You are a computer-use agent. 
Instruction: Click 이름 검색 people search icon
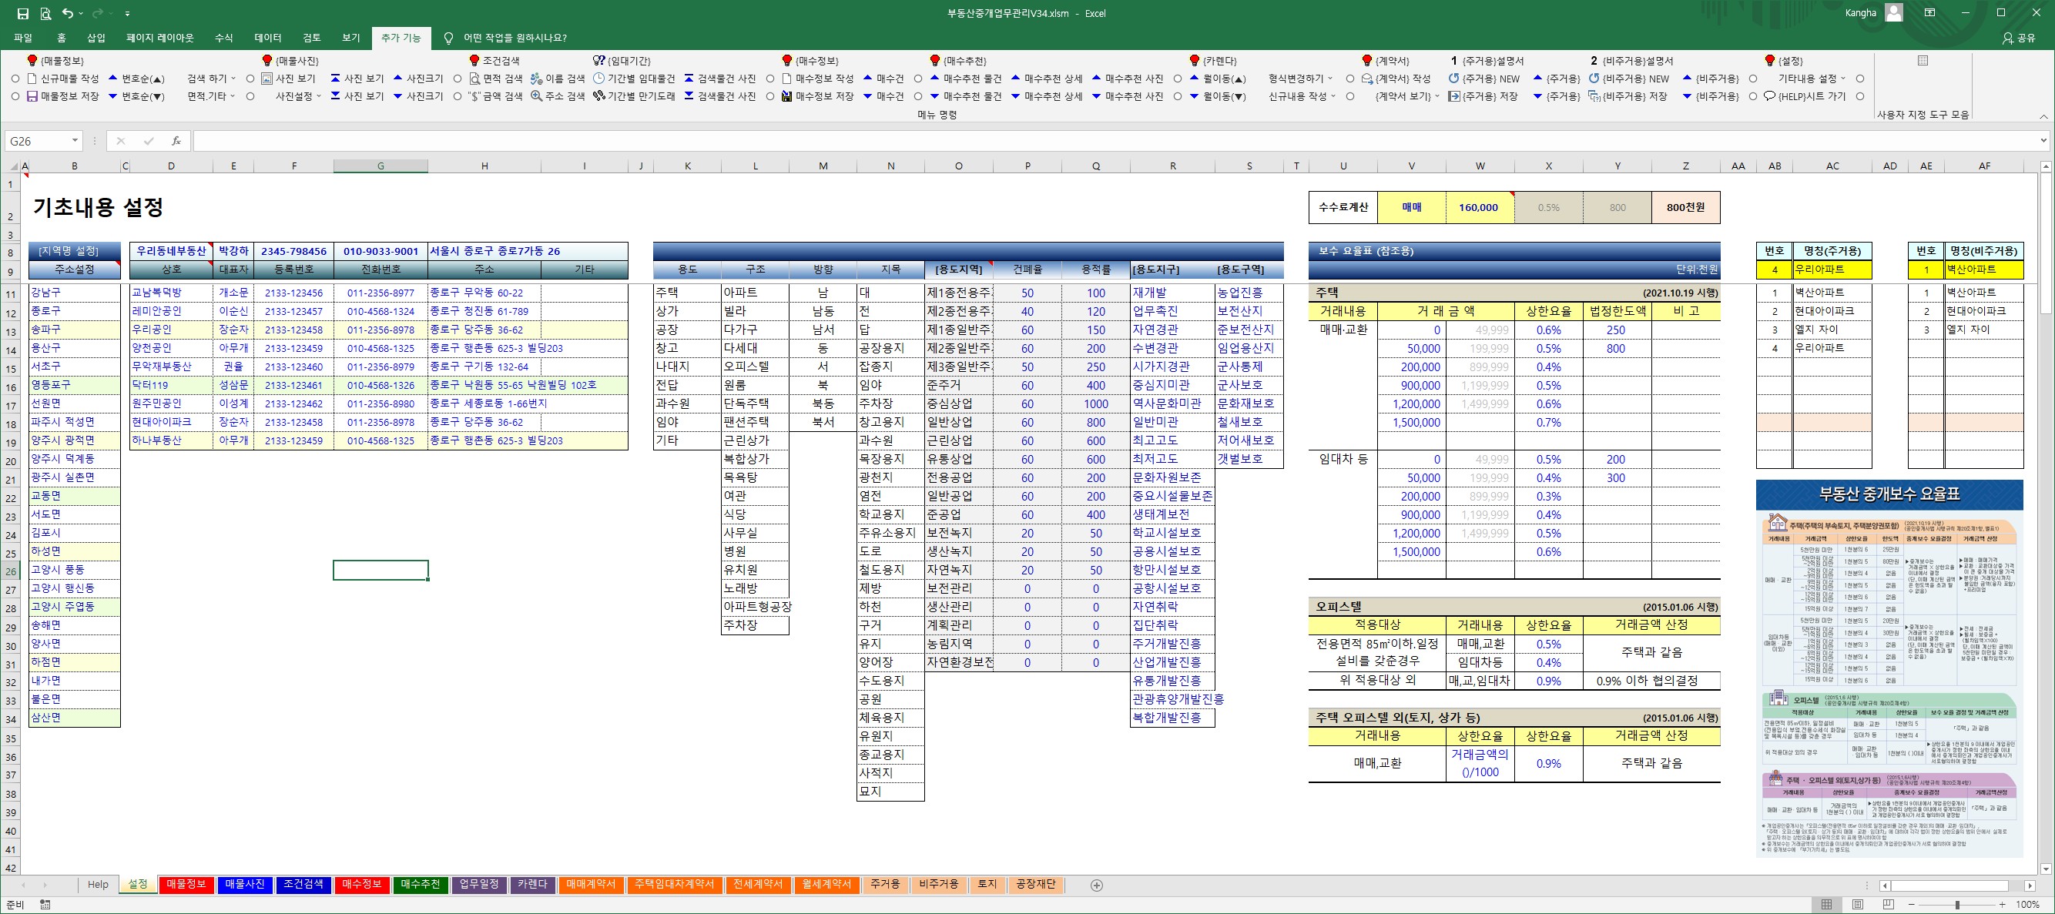(537, 79)
